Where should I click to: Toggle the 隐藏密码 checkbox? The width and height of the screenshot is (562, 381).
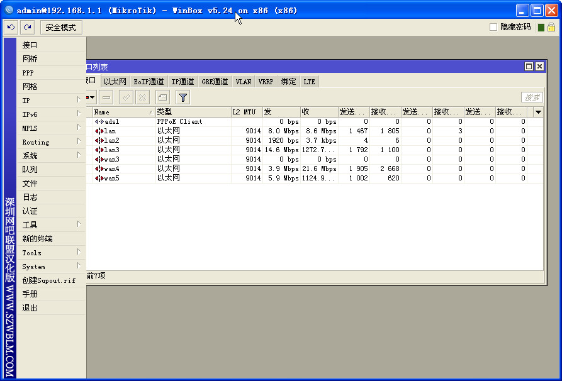click(495, 27)
